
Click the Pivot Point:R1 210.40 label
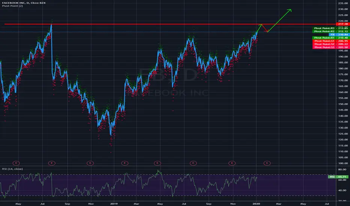point(331,38)
